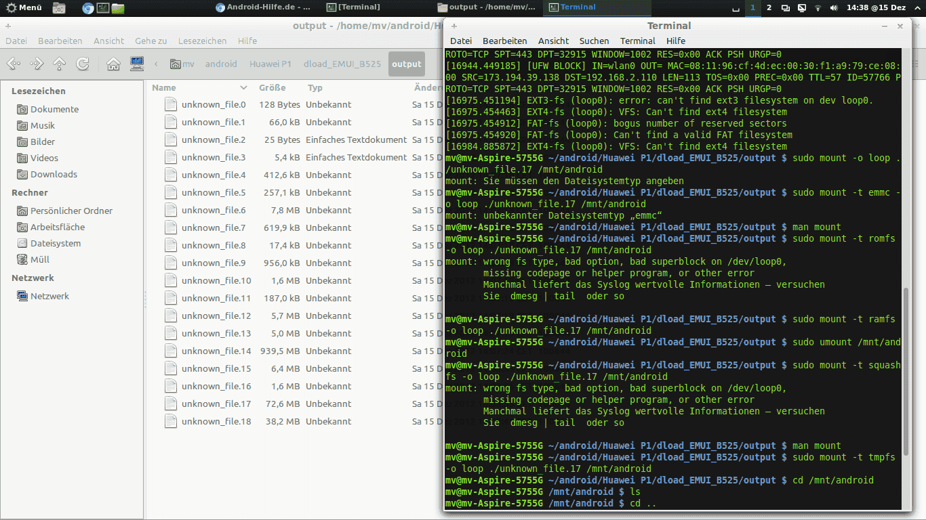Open Bearbeiten menu in Terminal window
Image resolution: width=926 pixels, height=520 pixels.
pos(504,41)
